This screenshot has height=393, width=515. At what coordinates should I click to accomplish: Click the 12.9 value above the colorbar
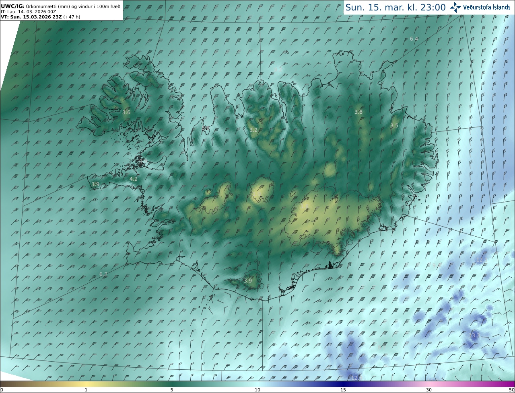click(356, 378)
